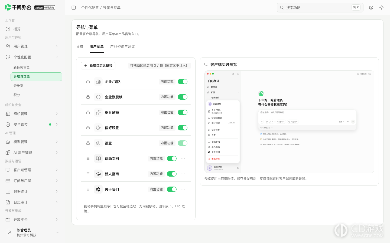This screenshot has width=390, height=243.
Task: Open the 陈管理员 account dropdown
Action: pos(32,232)
